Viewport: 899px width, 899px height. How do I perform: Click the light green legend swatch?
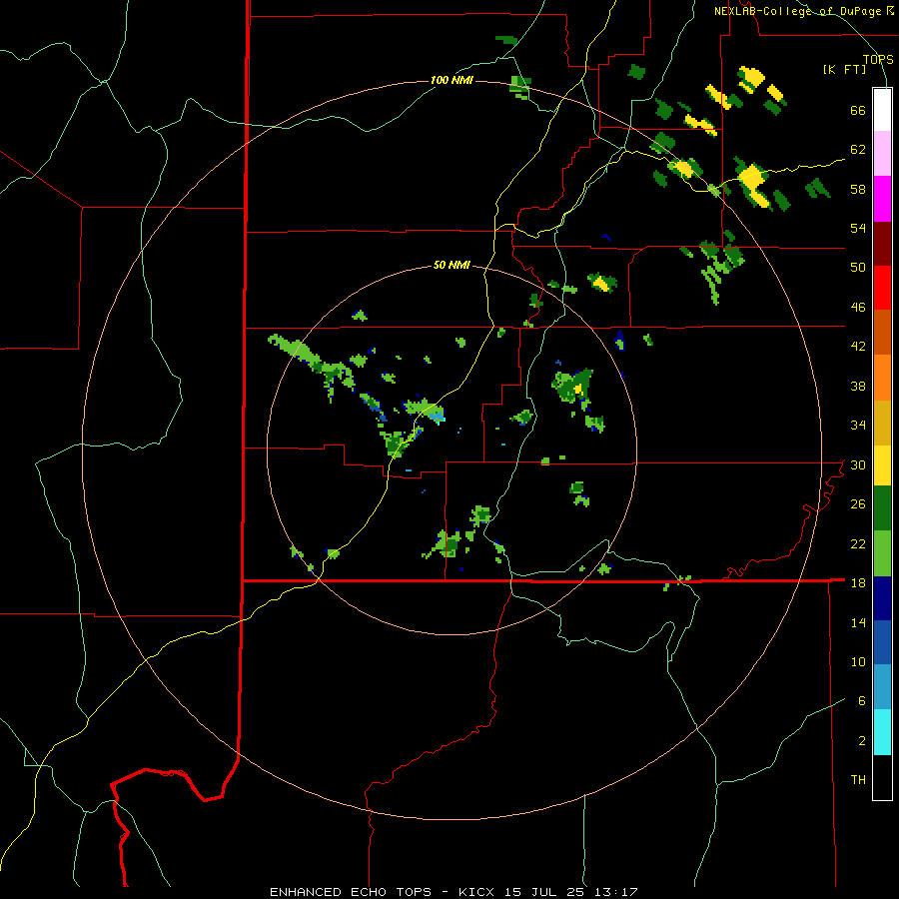click(x=882, y=553)
